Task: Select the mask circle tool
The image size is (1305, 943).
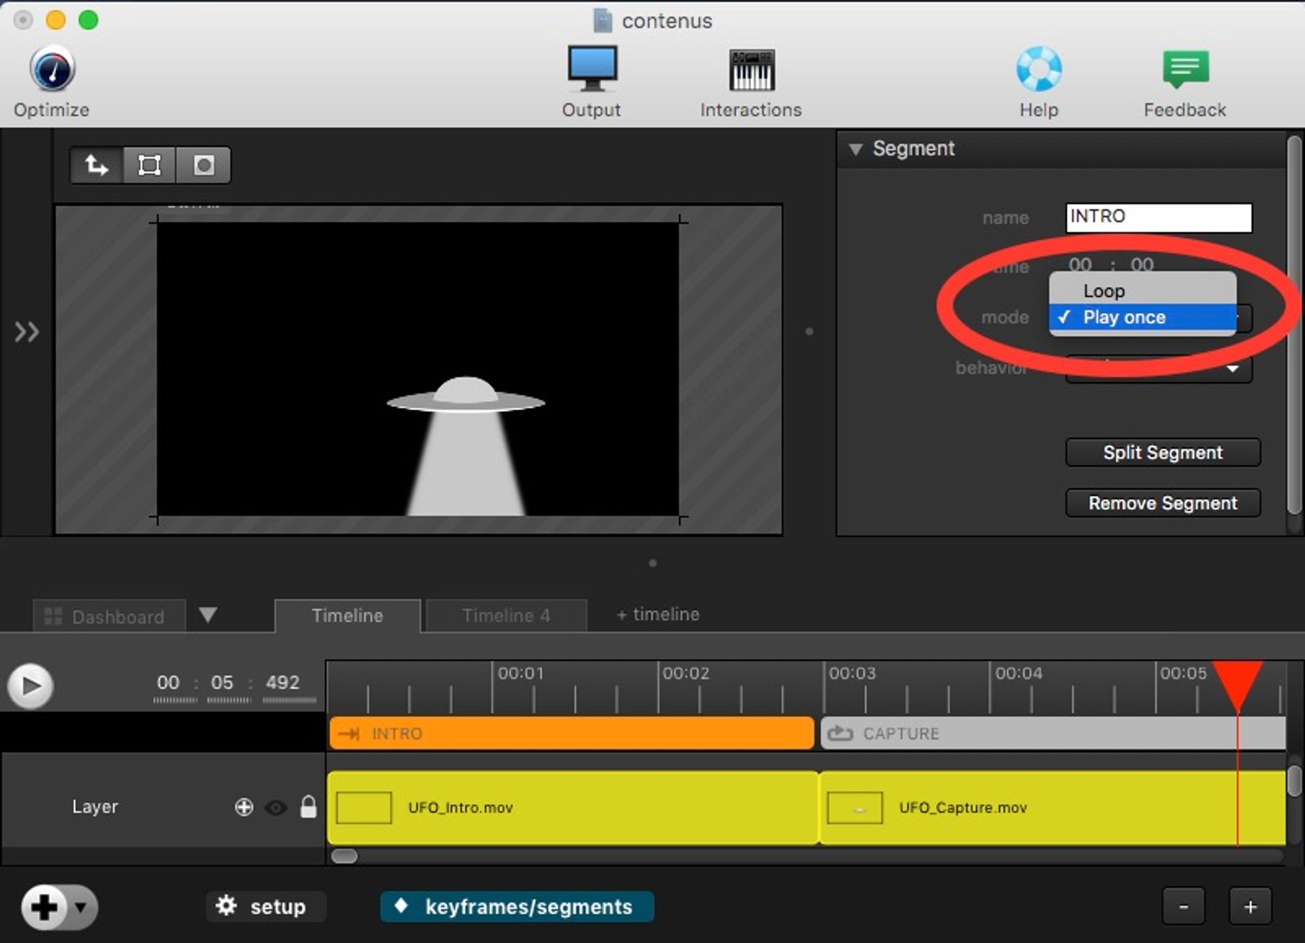Action: click(204, 165)
